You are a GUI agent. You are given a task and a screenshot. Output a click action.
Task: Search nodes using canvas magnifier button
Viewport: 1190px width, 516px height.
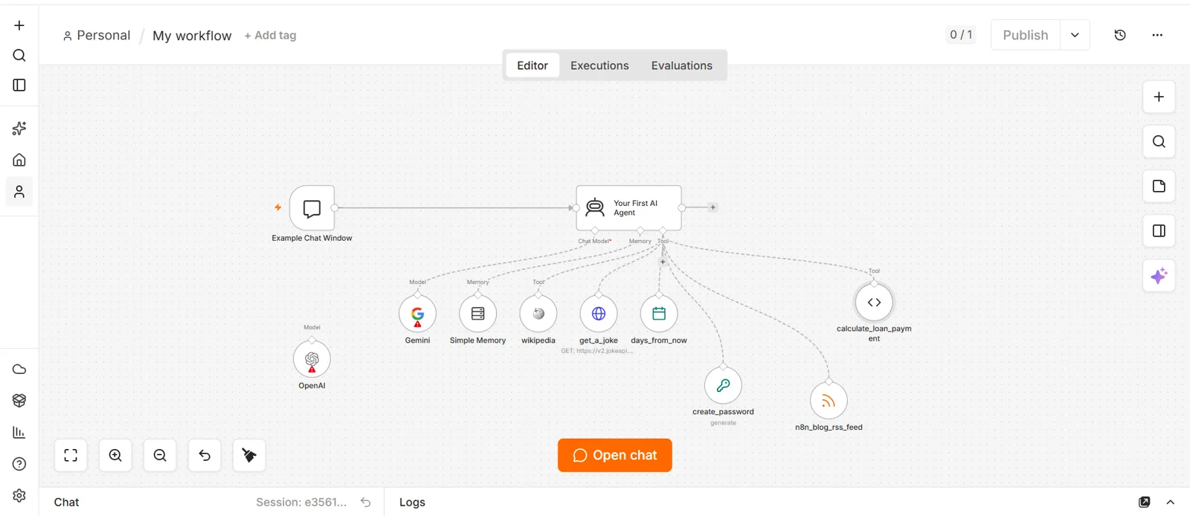click(x=1159, y=141)
